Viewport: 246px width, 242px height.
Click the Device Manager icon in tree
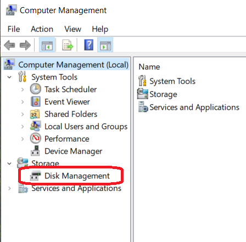pyautogui.click(x=35, y=151)
